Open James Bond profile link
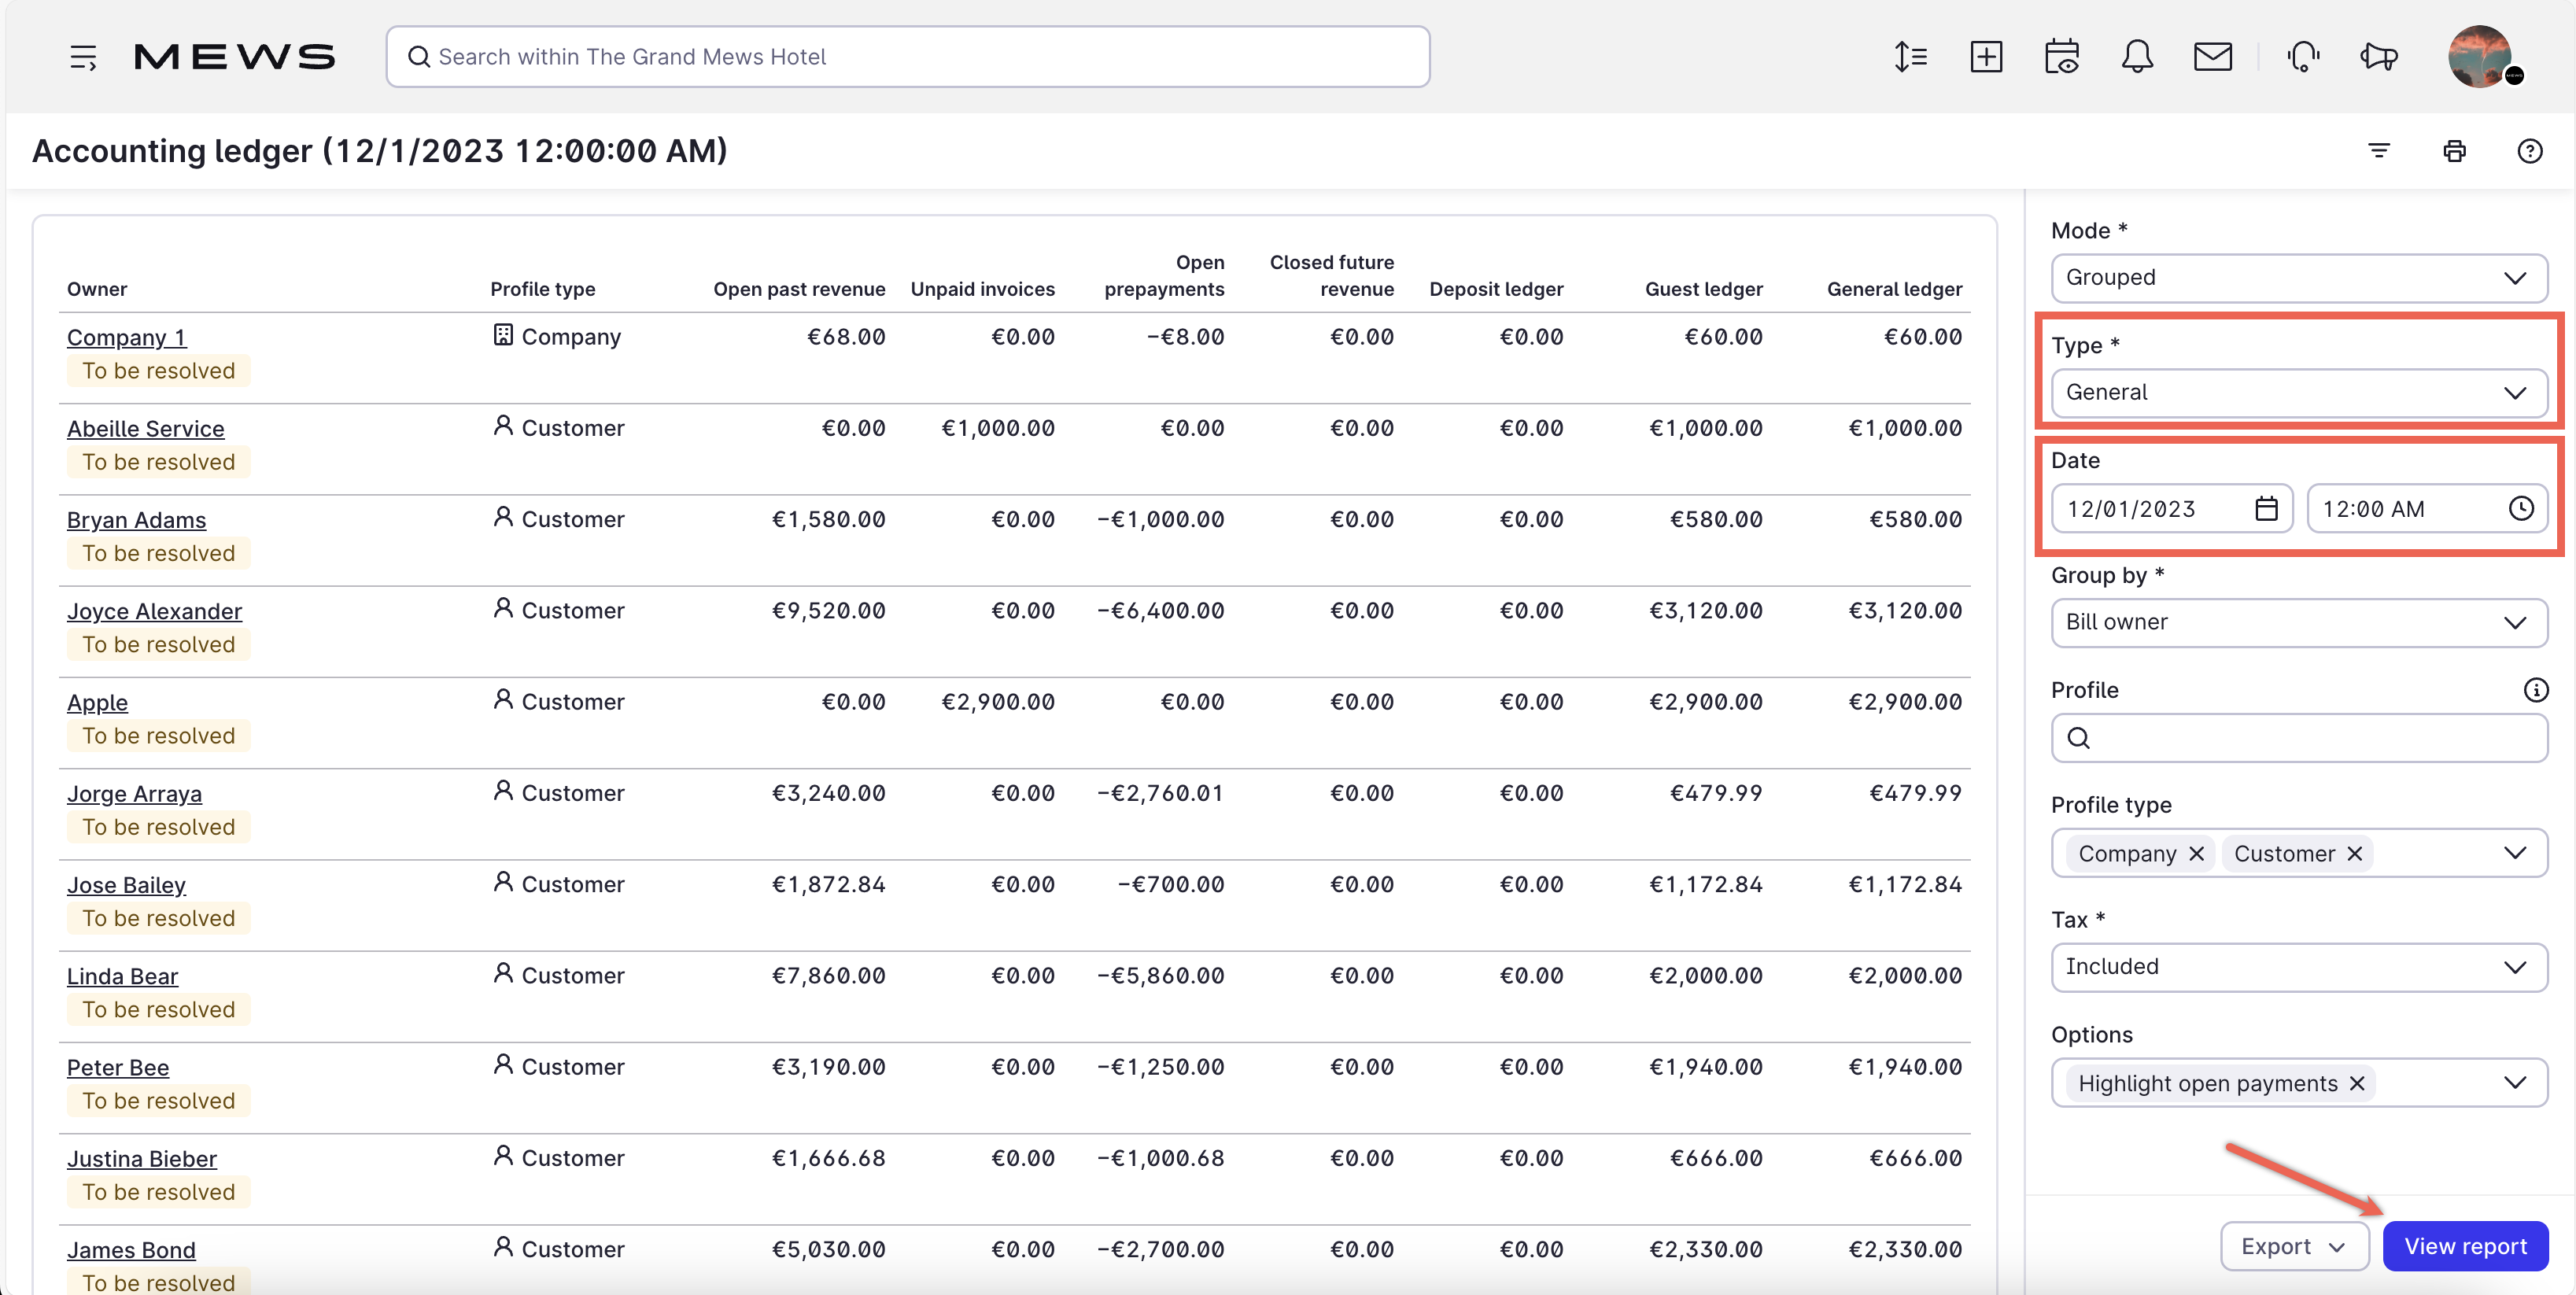Viewport: 2576px width, 1295px height. point(131,1250)
